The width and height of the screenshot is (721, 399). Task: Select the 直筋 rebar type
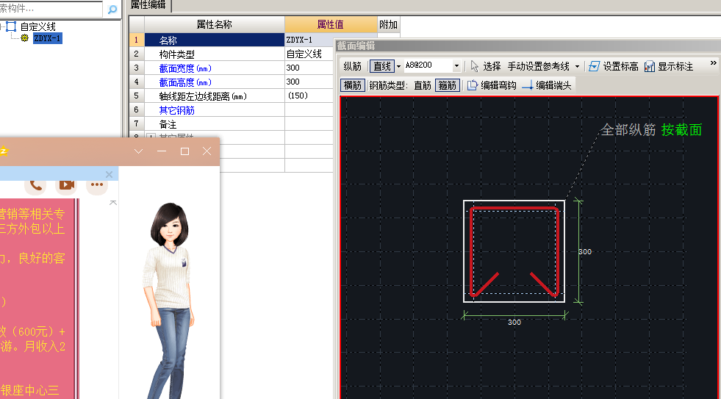pos(423,85)
